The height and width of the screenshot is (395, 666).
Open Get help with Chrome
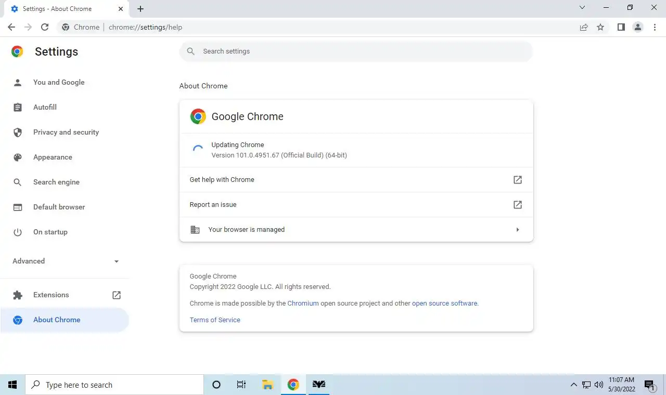[x=356, y=180]
